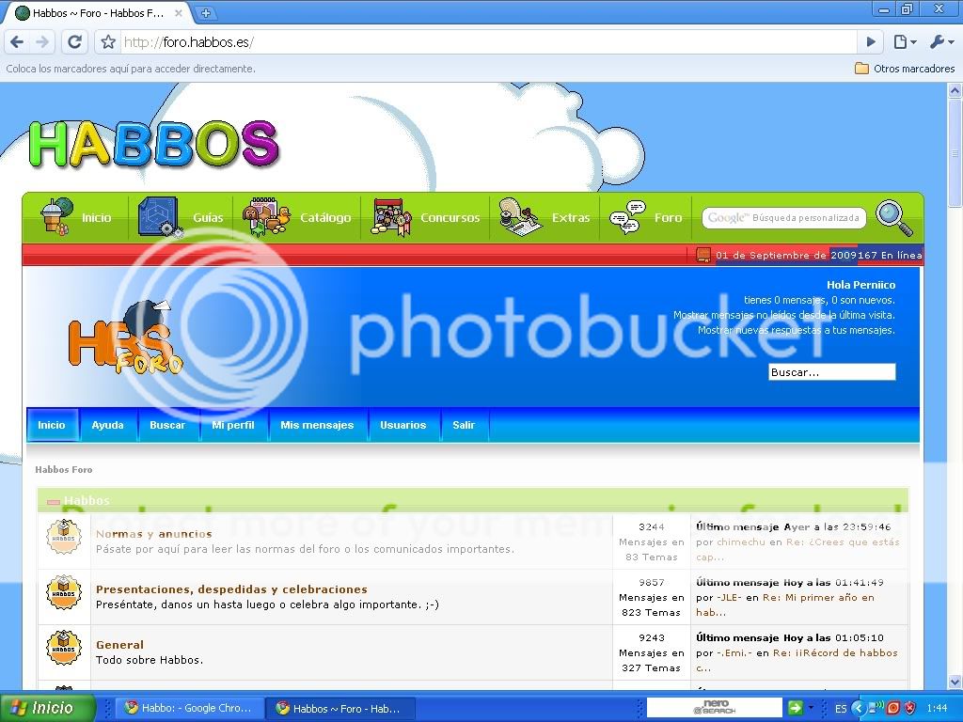Open the Chrome page menu dropdown
The height and width of the screenshot is (722, 963).
904,41
